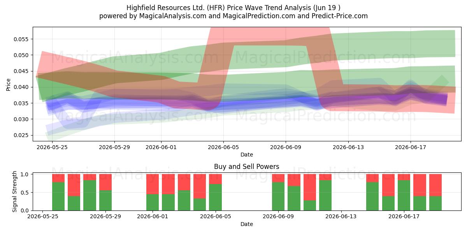Click the 'powered by MagicalAnalysis.com' subtitle line
Viewport: 467px width, 233px height.
(233, 16)
